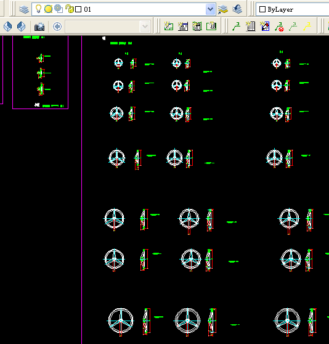Open the Layer Properties Manager icon
This screenshot has width=329, height=344.
tap(23, 9)
